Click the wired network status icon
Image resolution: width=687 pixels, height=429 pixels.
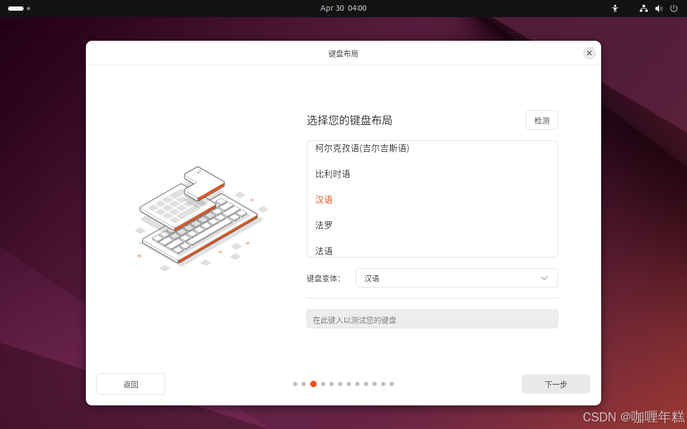644,9
